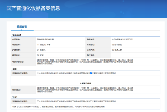Viewport: 167px width, 112px height.
Task: Click the 使用人群 label
Action: 91,50
